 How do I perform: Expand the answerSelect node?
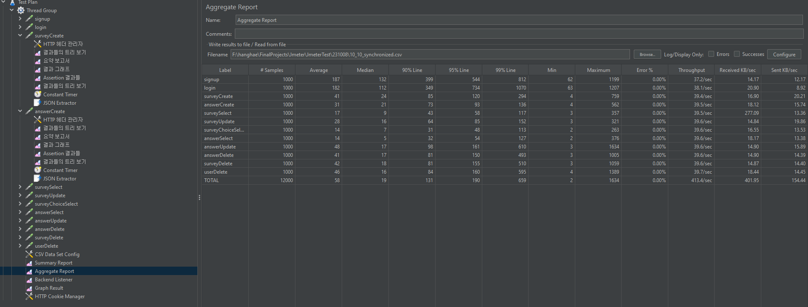(x=20, y=212)
